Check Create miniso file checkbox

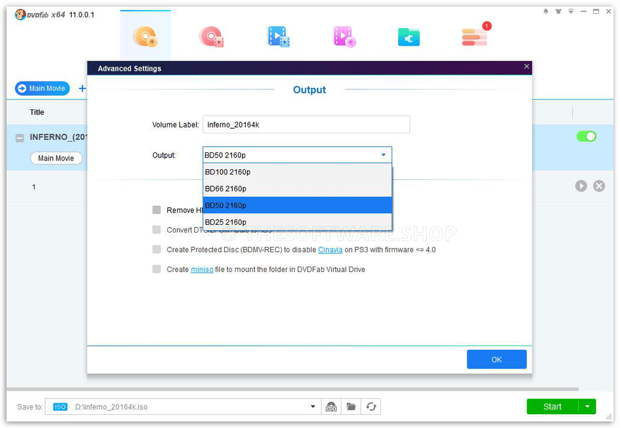[157, 269]
